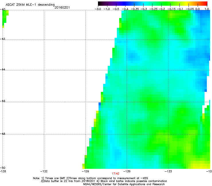Click the 1.0 colorbar tick label
The image size is (212, 186).
(207, 9)
